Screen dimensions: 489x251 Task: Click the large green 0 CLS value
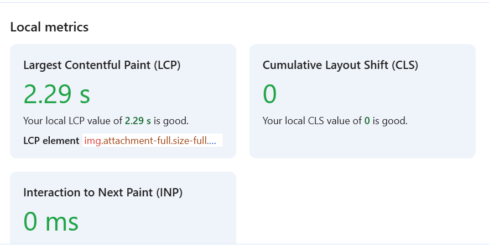(x=270, y=94)
